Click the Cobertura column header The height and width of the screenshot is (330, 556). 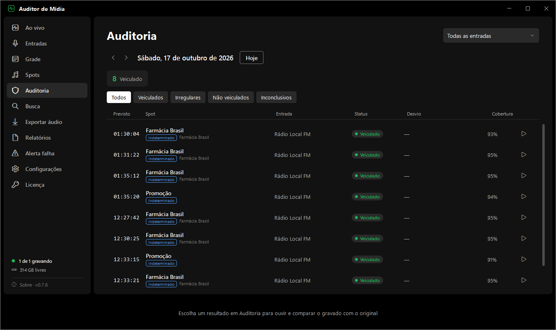click(502, 114)
